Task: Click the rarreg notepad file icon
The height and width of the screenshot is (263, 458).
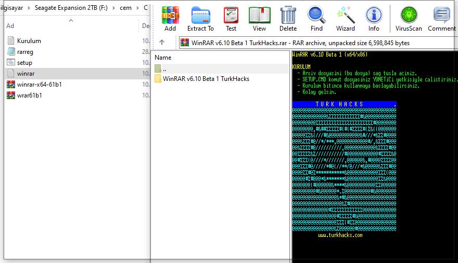Action: point(11,51)
